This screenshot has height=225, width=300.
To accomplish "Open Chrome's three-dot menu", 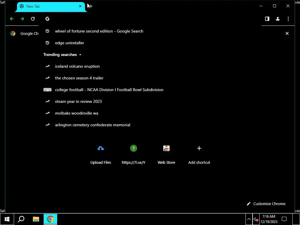I will tap(288, 19).
